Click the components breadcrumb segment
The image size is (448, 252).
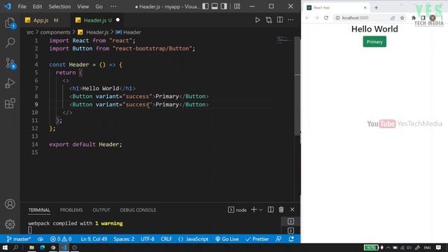(x=55, y=32)
